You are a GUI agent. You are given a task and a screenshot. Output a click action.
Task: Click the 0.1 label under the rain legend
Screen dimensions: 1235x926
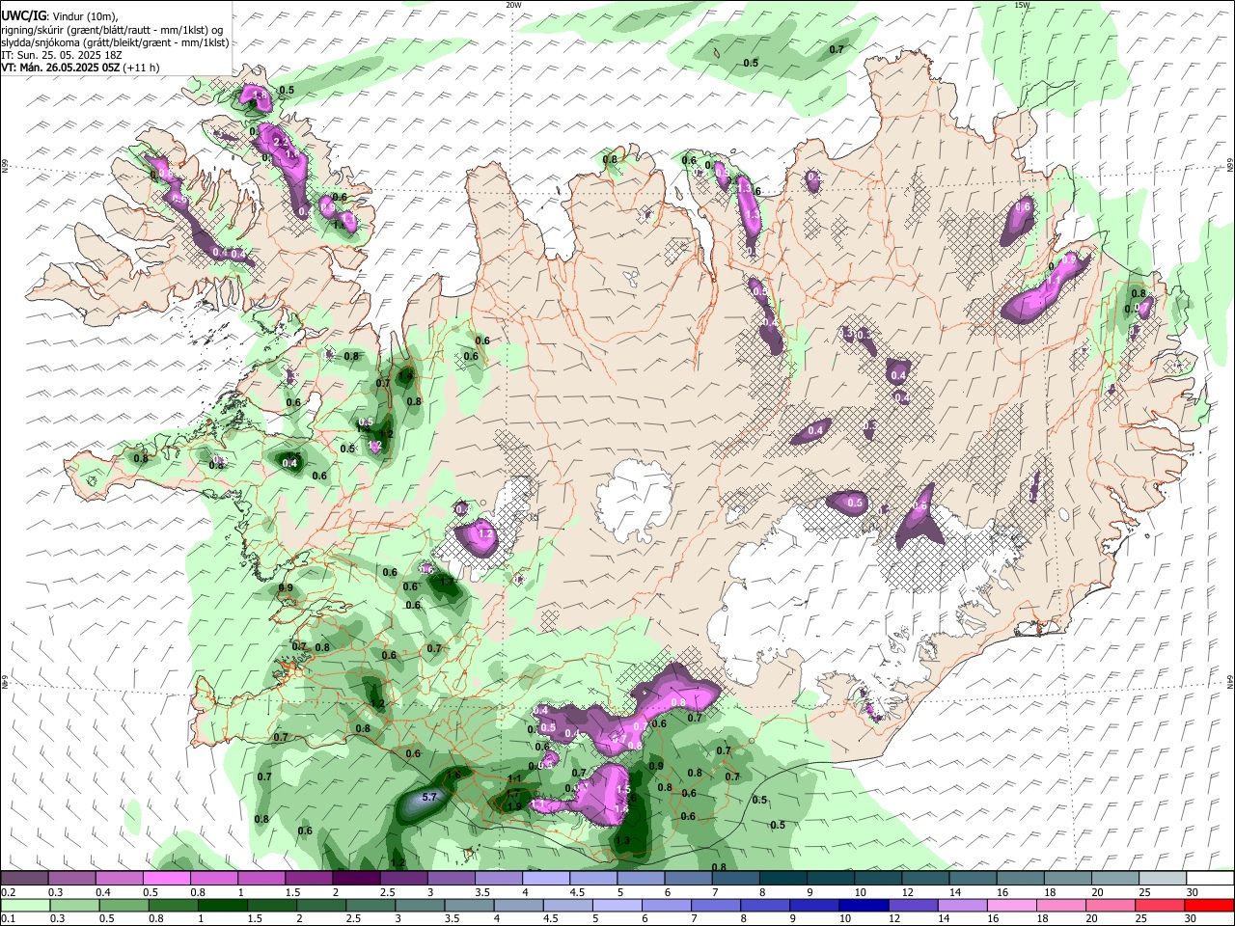pyautogui.click(x=8, y=919)
